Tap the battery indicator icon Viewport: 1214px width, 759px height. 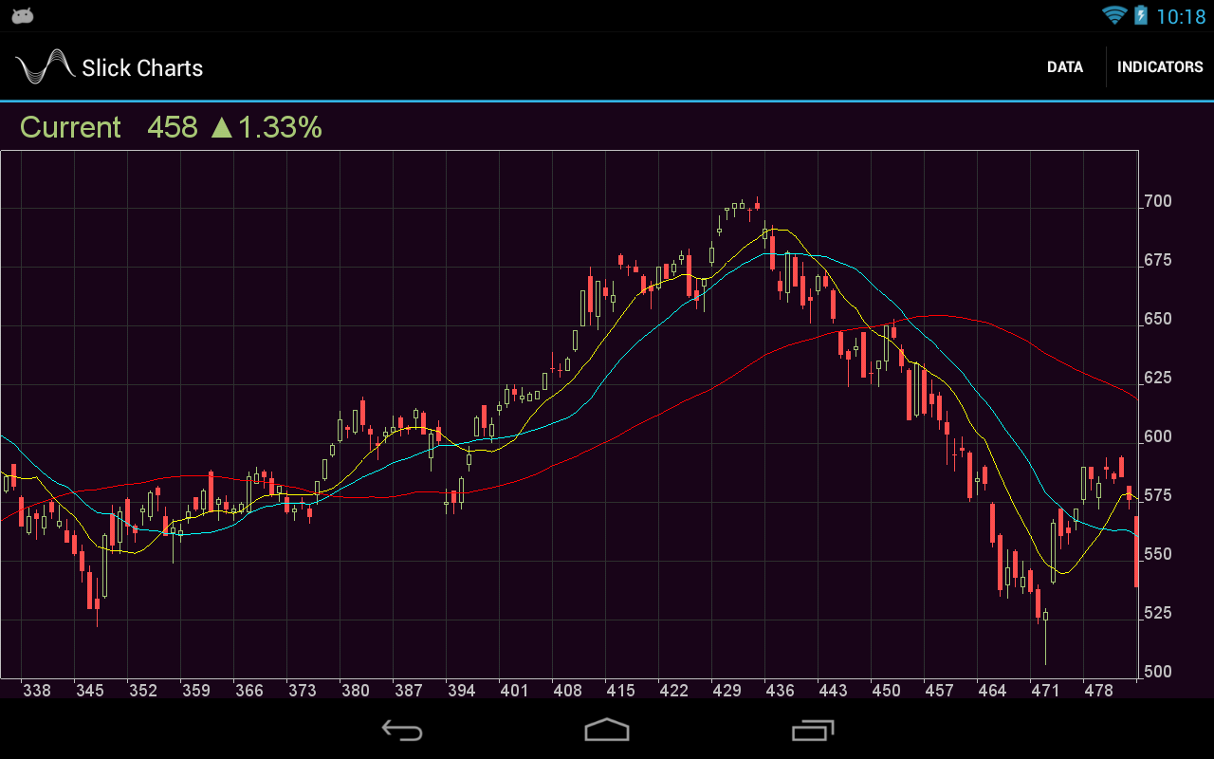tap(1141, 14)
